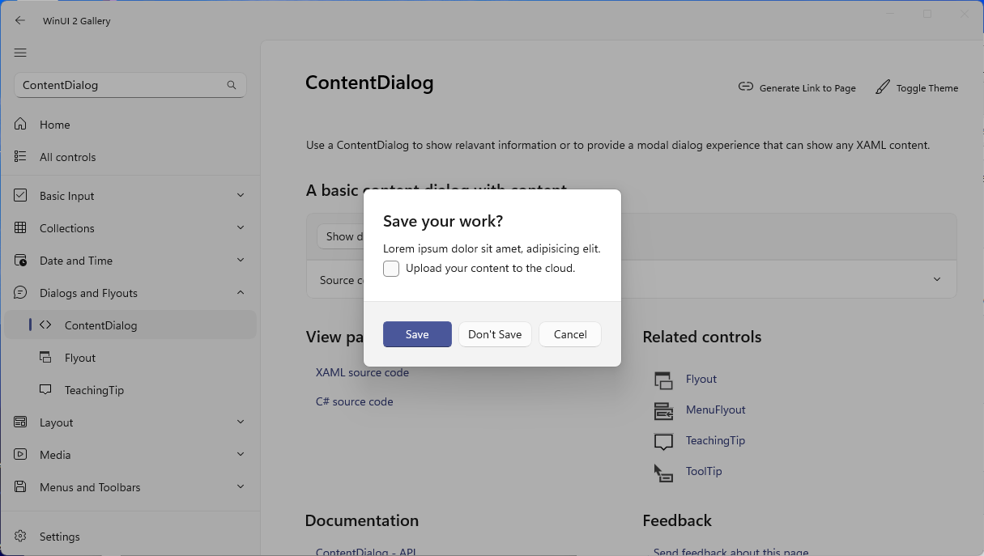
Task: Open Settings via the gear icon
Action: pos(20,536)
